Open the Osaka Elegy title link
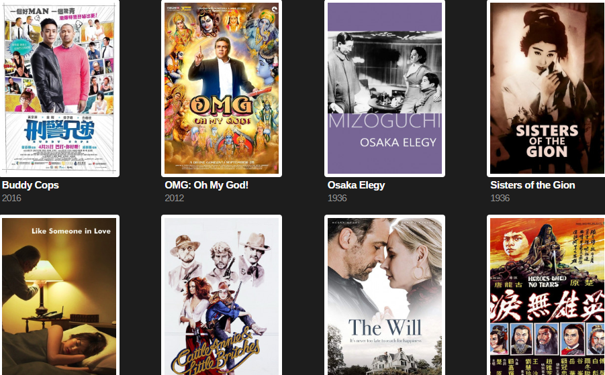The height and width of the screenshot is (375, 605). click(x=356, y=185)
